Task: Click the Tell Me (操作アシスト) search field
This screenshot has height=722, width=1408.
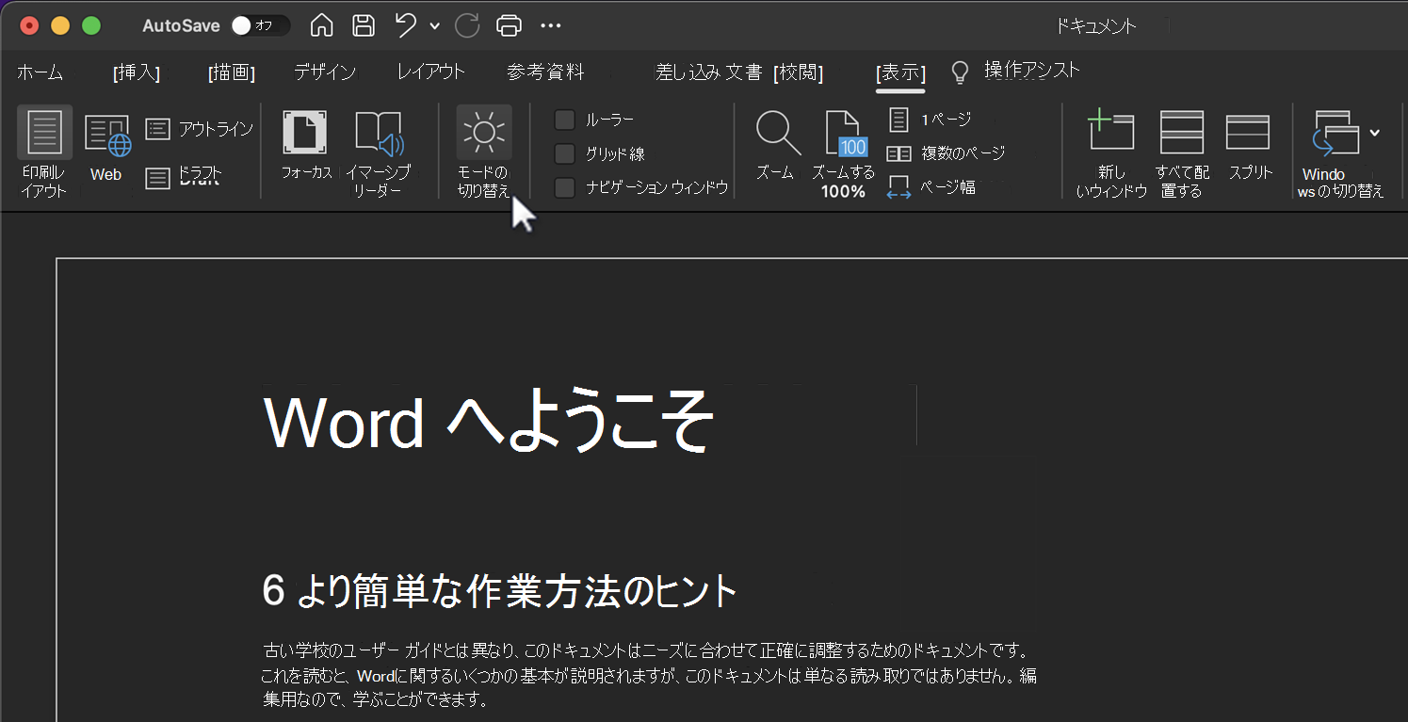Action: point(1032,71)
